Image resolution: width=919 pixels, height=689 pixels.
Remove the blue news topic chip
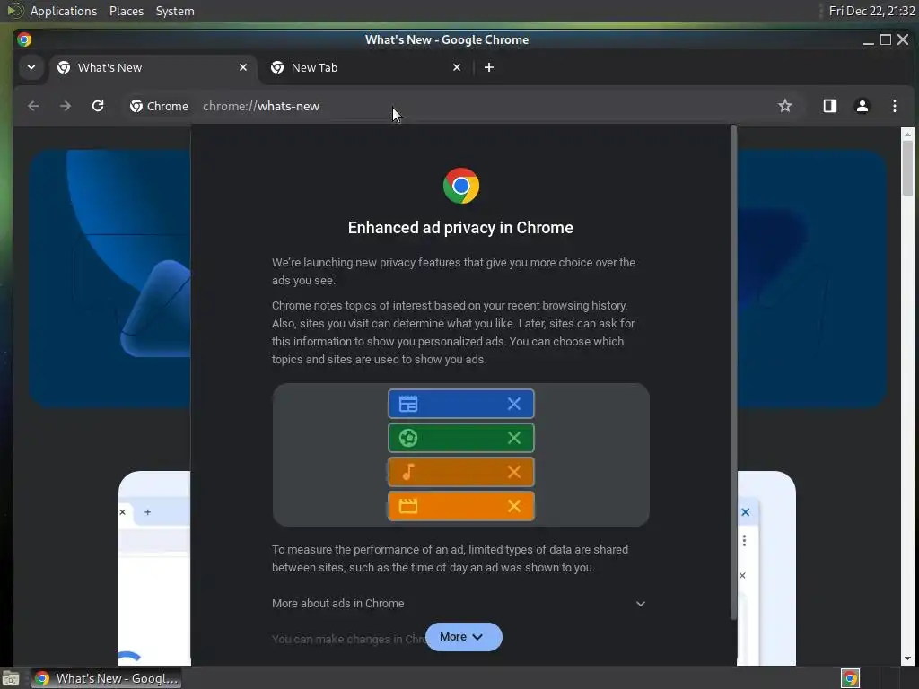point(514,404)
